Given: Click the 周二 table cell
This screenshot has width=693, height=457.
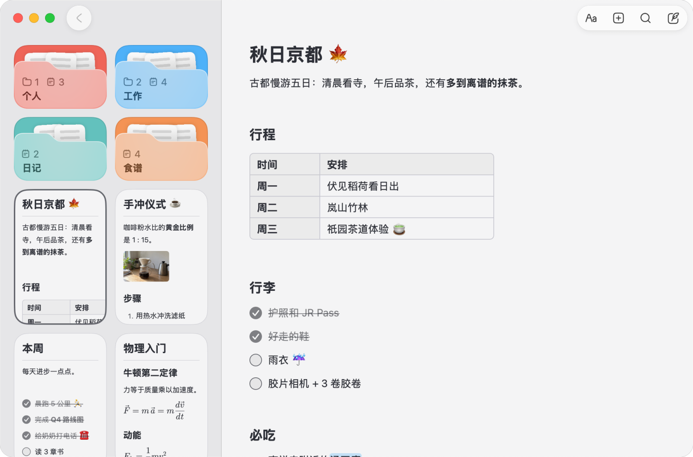Looking at the screenshot, I should tap(285, 207).
